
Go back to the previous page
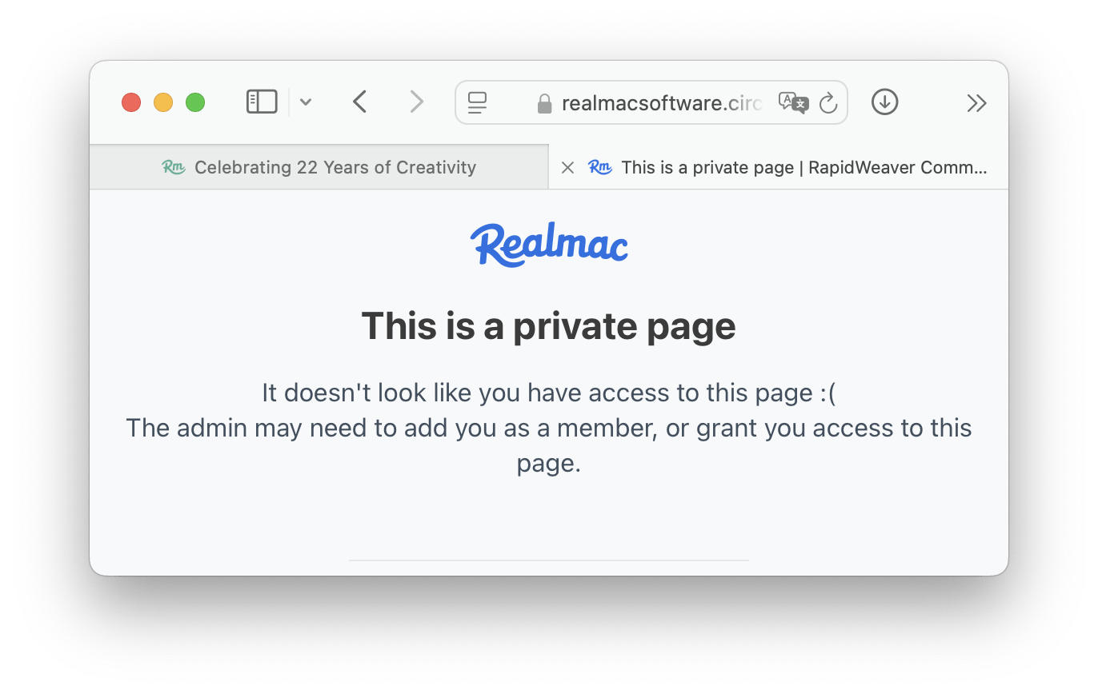tap(360, 102)
